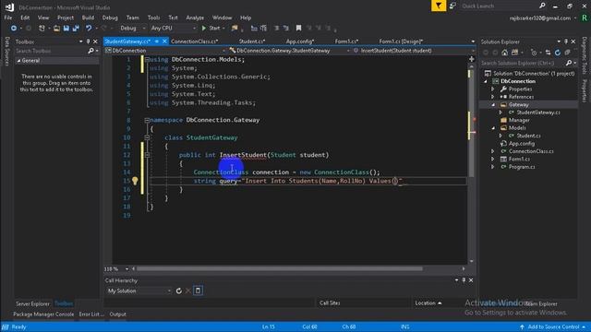Viewport: 591px width, 332px height.
Task: Click the Home icon in Solution Explorer
Action: [x=505, y=53]
